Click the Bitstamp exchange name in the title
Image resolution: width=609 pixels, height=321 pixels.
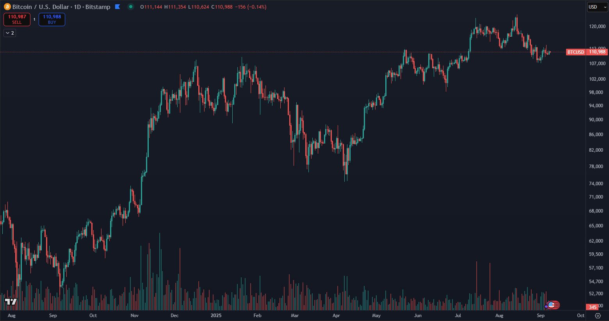pos(98,7)
